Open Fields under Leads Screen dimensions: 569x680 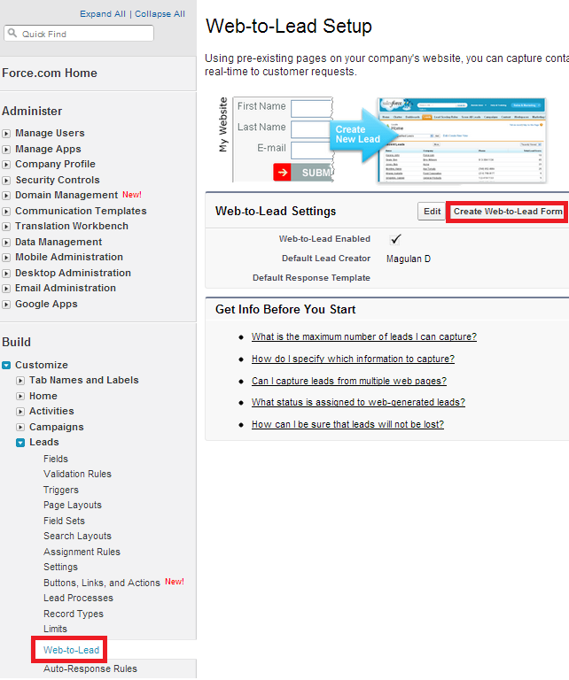point(56,459)
